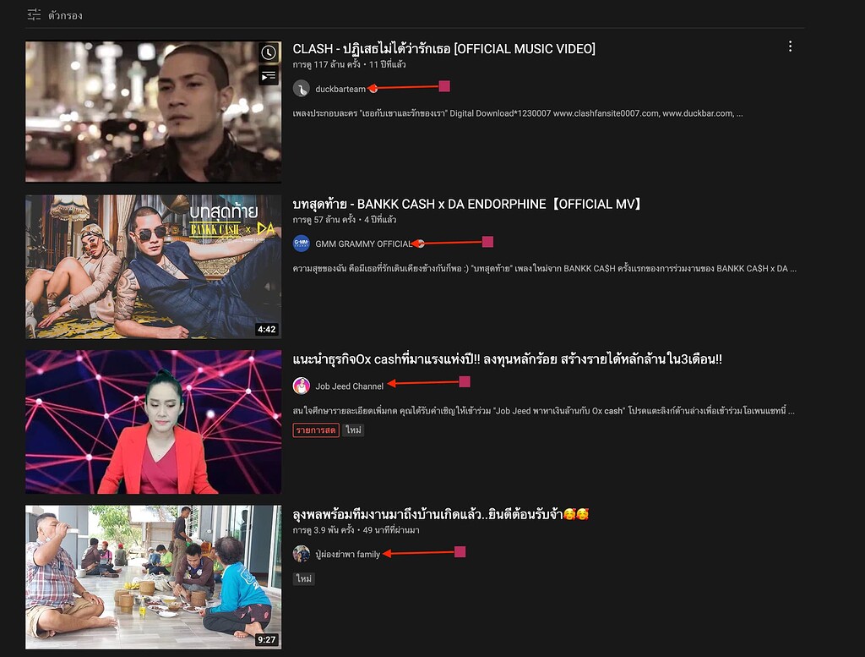
Task: Click GMM GRAMMY OFFICIAL channel avatar
Action: pos(302,244)
